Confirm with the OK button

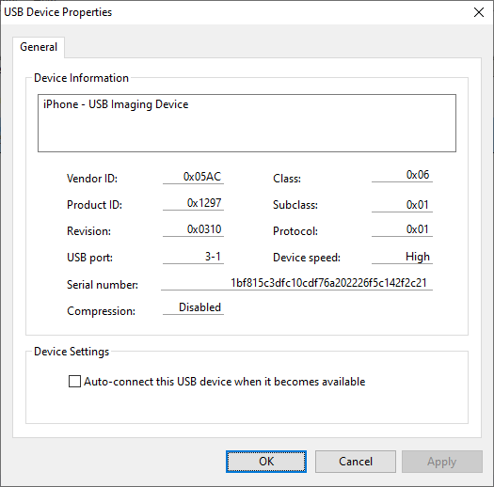click(266, 462)
